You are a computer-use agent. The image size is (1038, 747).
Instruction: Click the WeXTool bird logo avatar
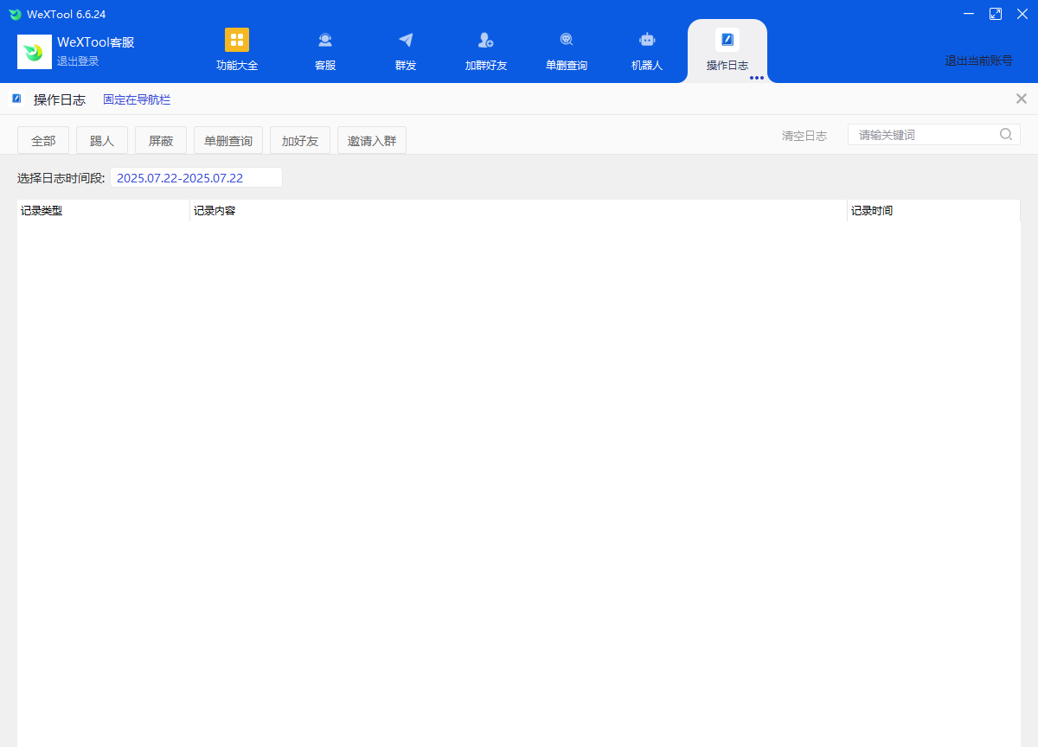click(35, 52)
